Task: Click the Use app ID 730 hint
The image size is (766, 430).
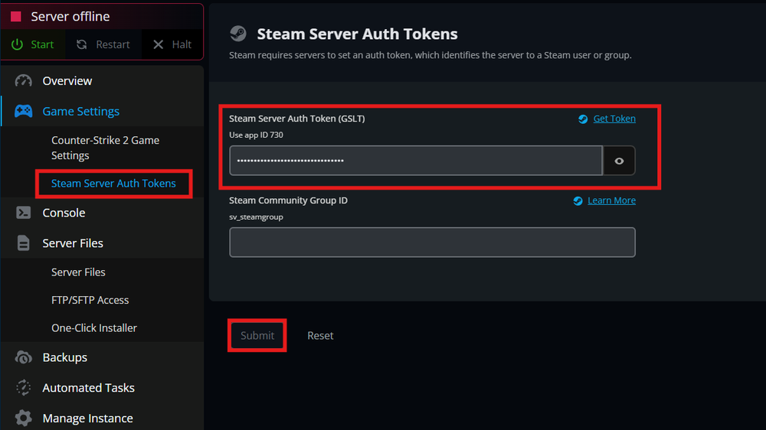Action: (256, 135)
